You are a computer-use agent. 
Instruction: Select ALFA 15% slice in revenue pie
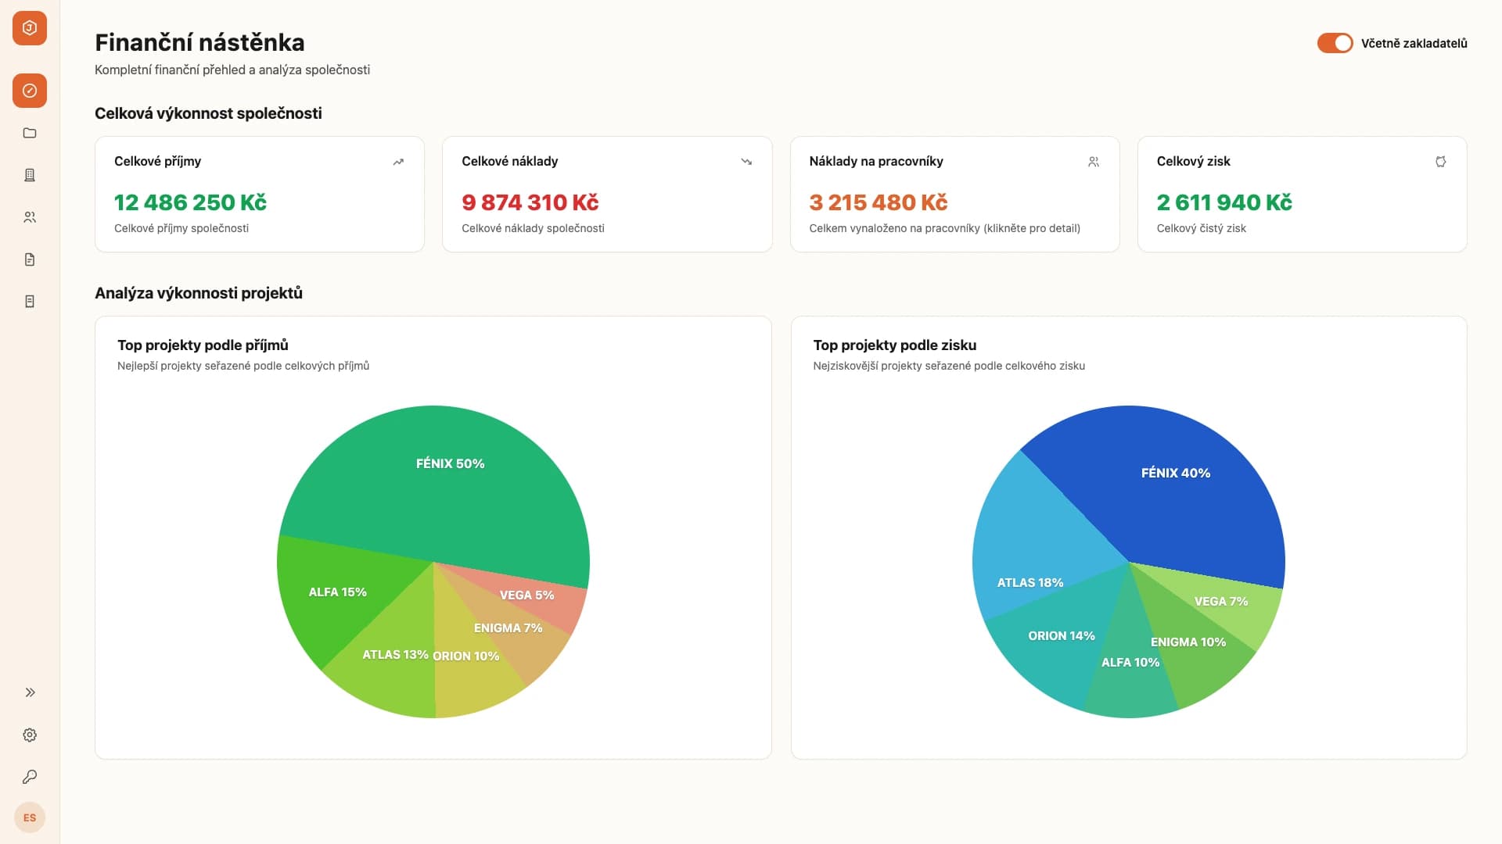point(336,594)
